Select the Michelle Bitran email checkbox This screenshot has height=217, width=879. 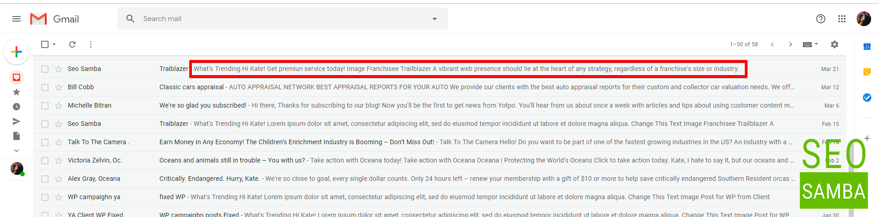click(45, 105)
